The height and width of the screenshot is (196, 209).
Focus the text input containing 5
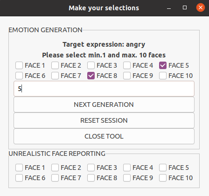click(x=104, y=89)
